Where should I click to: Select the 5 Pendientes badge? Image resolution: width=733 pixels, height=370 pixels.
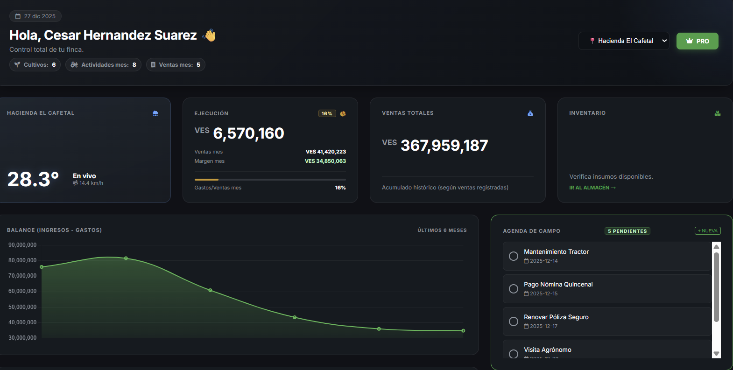coord(627,231)
